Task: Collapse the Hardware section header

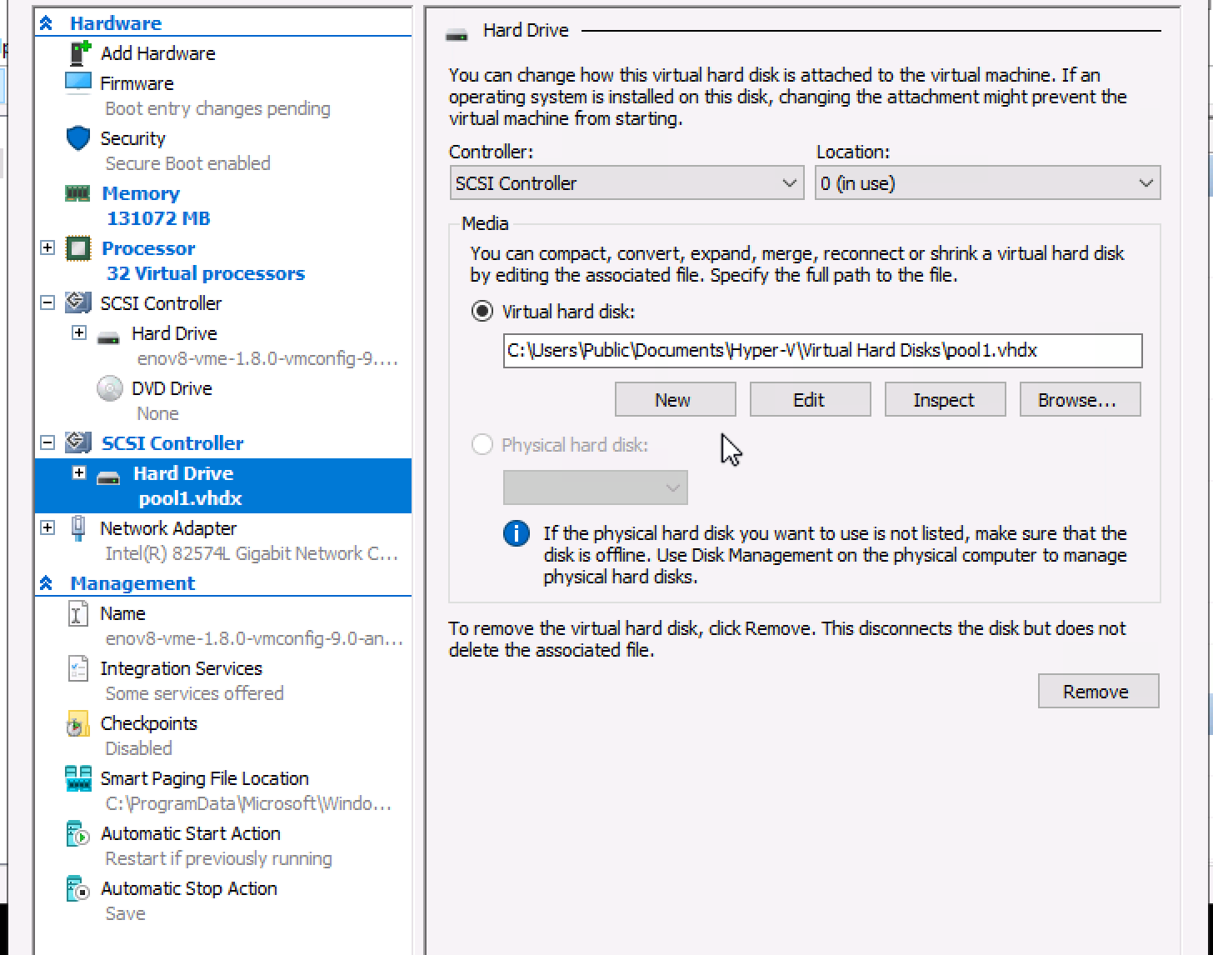Action: pyautogui.click(x=47, y=24)
